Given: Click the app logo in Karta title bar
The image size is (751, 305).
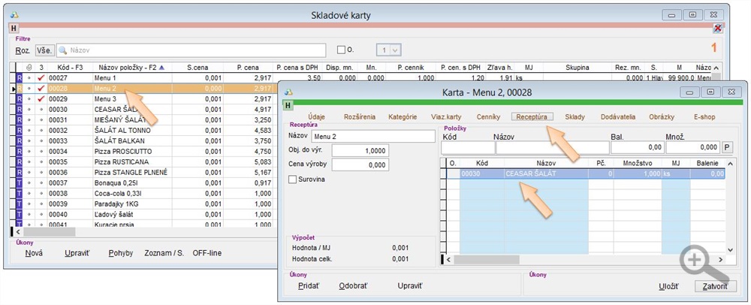Looking at the screenshot, I should 288,92.
